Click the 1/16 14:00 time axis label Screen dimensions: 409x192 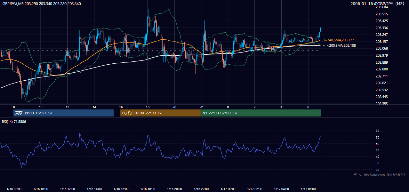pos(94,189)
